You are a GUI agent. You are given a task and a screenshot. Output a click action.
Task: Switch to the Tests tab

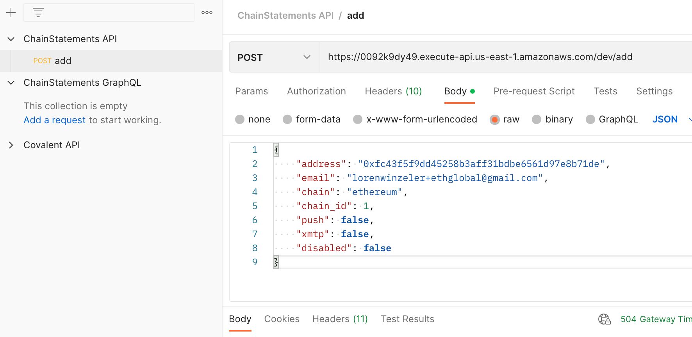pos(605,91)
